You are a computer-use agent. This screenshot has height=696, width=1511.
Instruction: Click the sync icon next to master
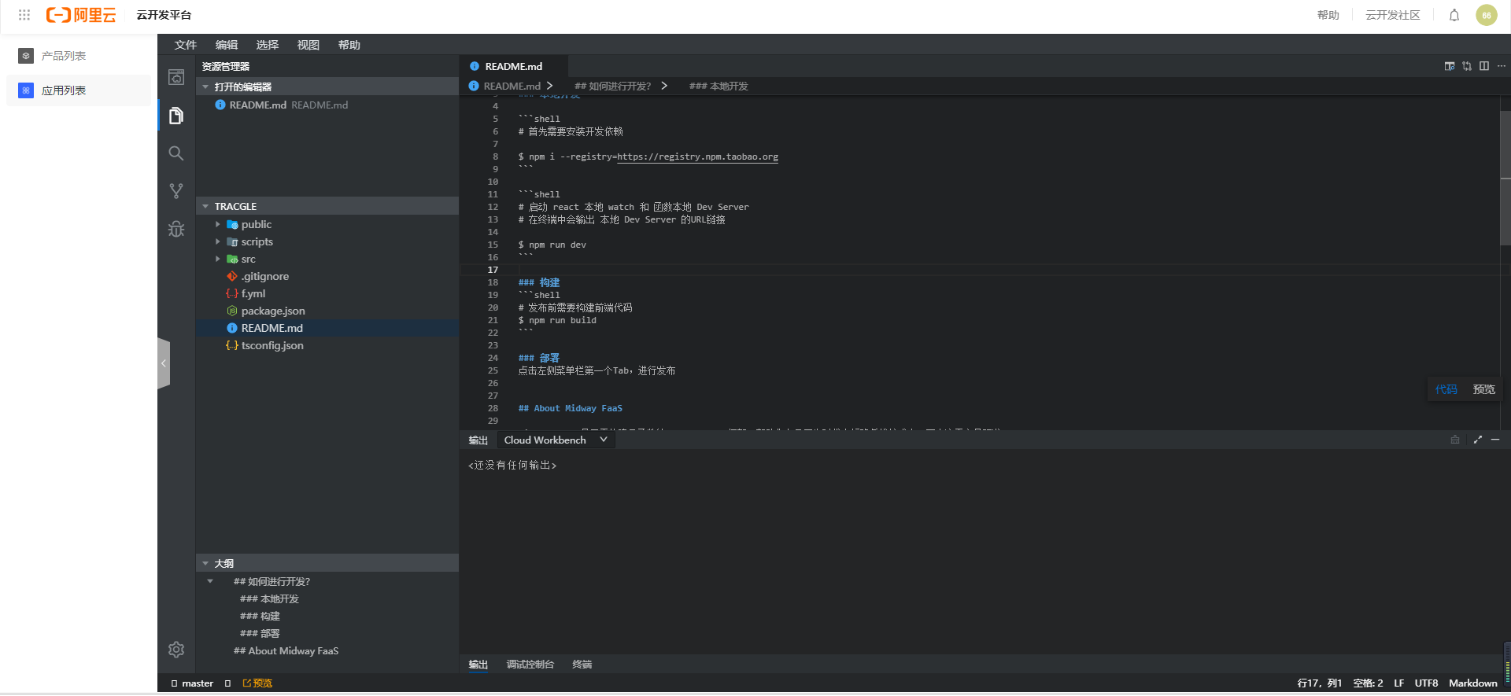[x=227, y=683]
